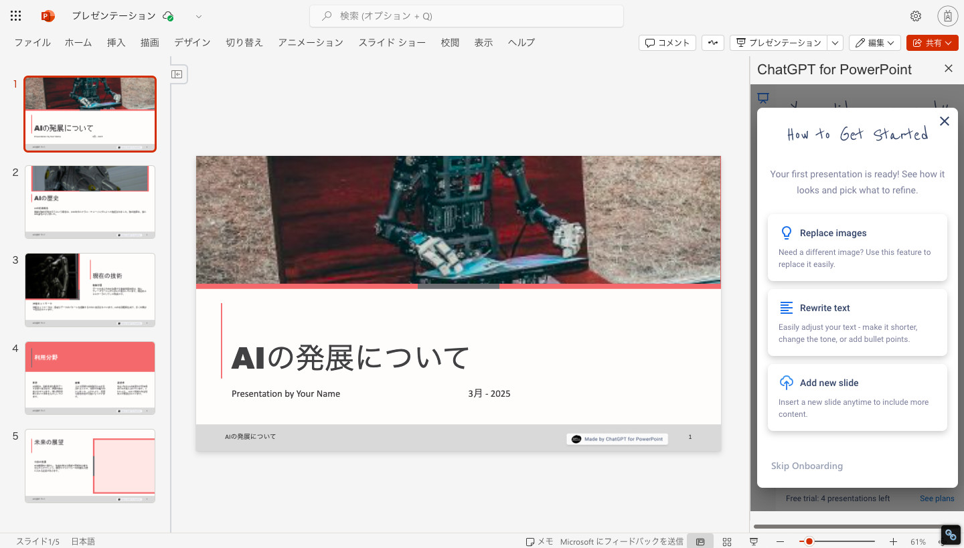This screenshot has height=548, width=964.
Task: Open the account profile icon
Action: click(948, 16)
